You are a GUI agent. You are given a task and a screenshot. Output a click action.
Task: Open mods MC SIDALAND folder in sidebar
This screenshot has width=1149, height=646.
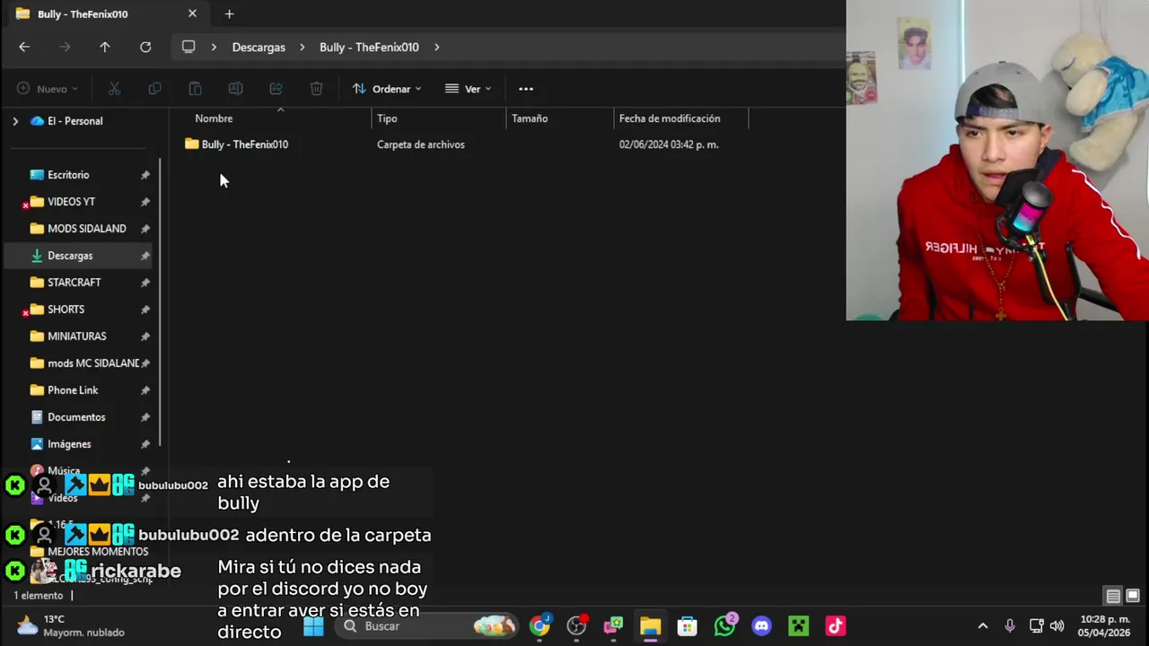click(93, 363)
